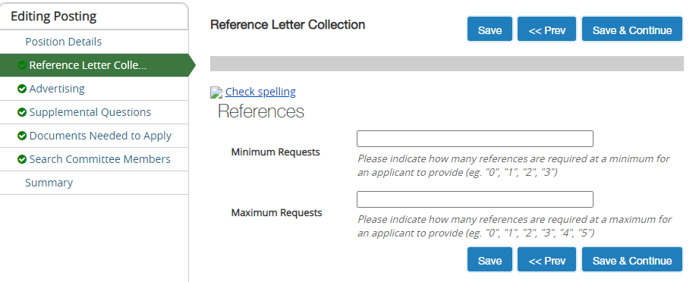
Task: Click the top << Prev button
Action: (547, 30)
